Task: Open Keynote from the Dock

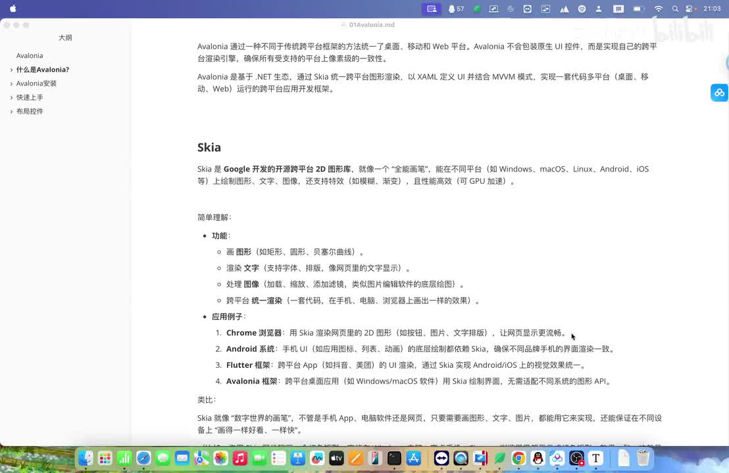Action: [x=298, y=459]
